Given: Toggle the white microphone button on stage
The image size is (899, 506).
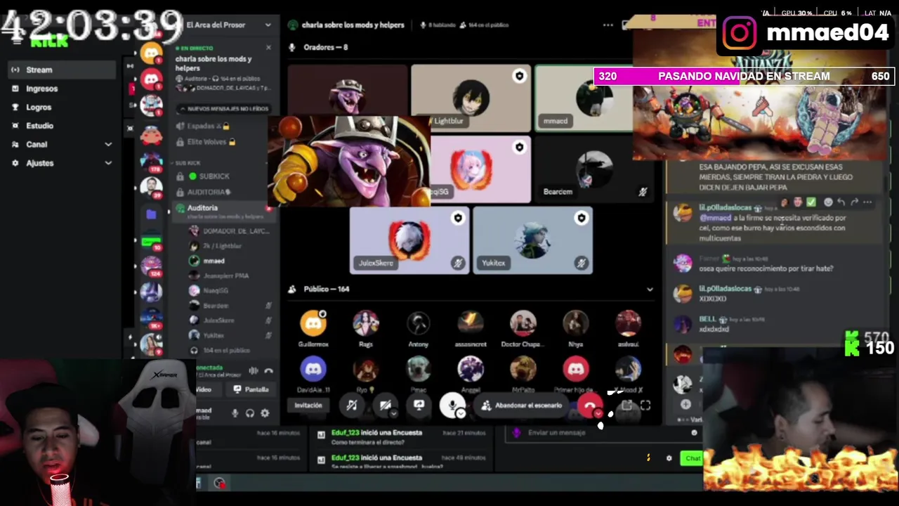Looking at the screenshot, I should click(452, 405).
